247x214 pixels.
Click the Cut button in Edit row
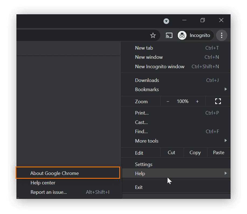(172, 153)
